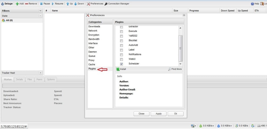Select the Plugins category
Screen dimensions: 267x129
pyautogui.click(x=92, y=69)
